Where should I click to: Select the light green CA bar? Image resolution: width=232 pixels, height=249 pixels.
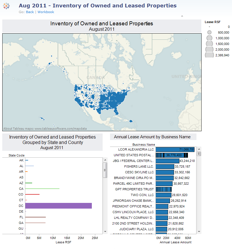[42, 189]
